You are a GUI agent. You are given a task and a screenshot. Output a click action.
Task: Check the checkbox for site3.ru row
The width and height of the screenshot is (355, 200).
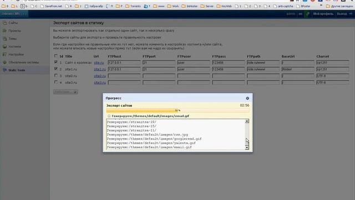point(56,82)
